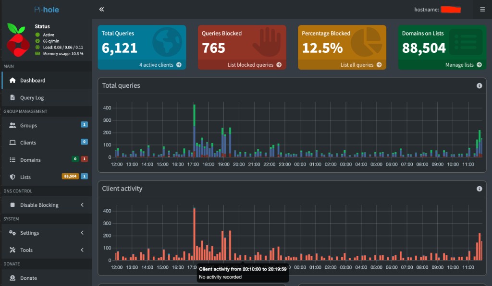This screenshot has height=286, width=492.
Task: Click orange 88,504 badge next to Lists
Action: tap(70, 177)
